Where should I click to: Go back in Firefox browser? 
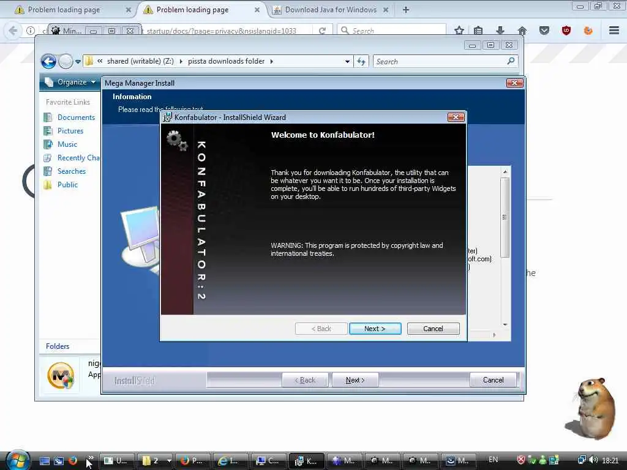[x=13, y=31]
